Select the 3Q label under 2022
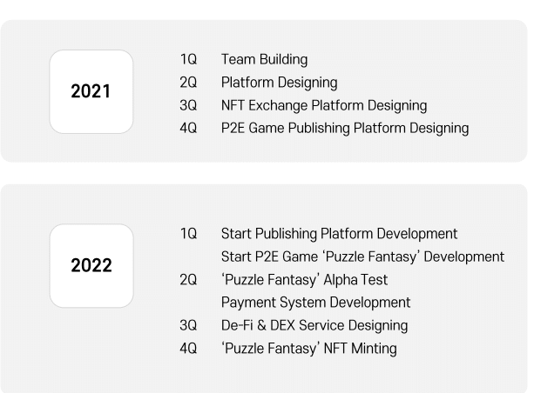Image resolution: width=534 pixels, height=393 pixels. pos(188,325)
